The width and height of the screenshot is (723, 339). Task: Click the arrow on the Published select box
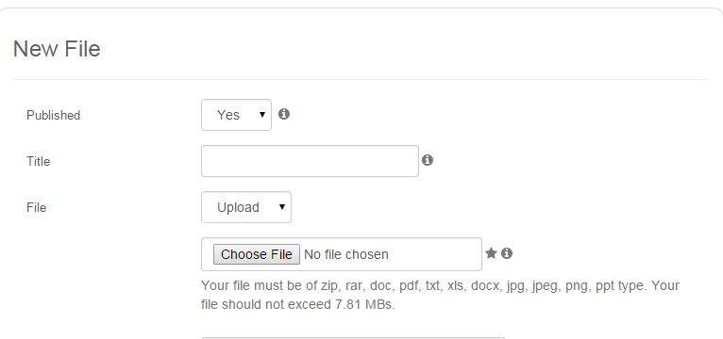pos(262,115)
